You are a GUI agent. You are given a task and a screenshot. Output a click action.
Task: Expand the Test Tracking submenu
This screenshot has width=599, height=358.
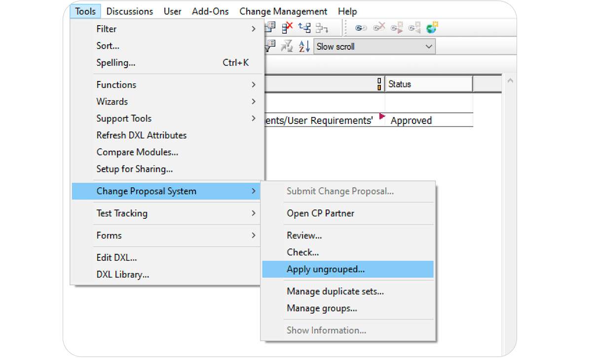pyautogui.click(x=122, y=213)
